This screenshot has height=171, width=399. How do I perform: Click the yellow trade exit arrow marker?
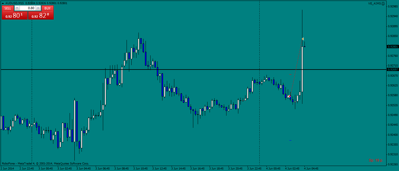tap(302, 39)
